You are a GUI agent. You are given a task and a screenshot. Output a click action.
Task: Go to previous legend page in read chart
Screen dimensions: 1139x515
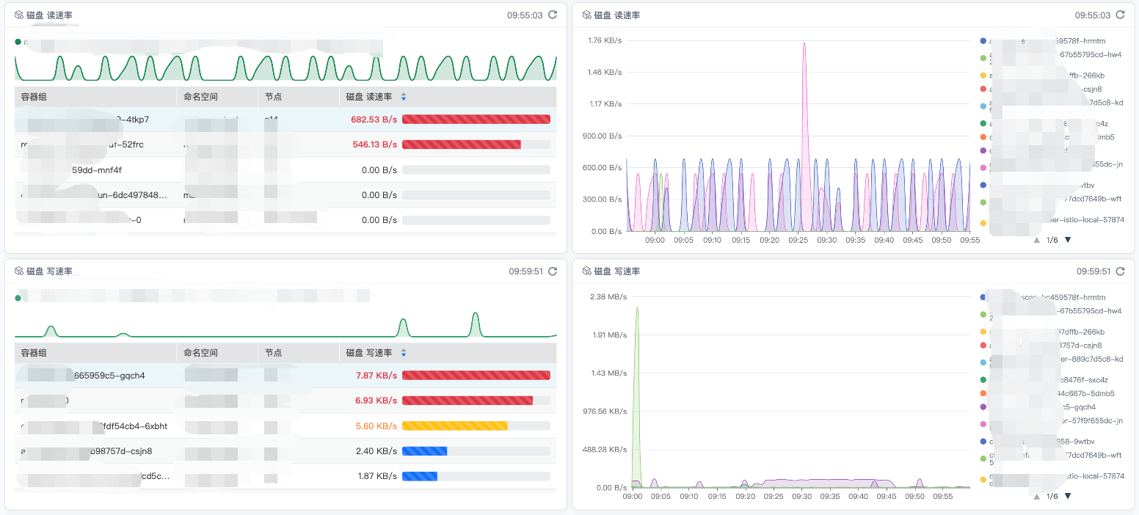click(1037, 240)
